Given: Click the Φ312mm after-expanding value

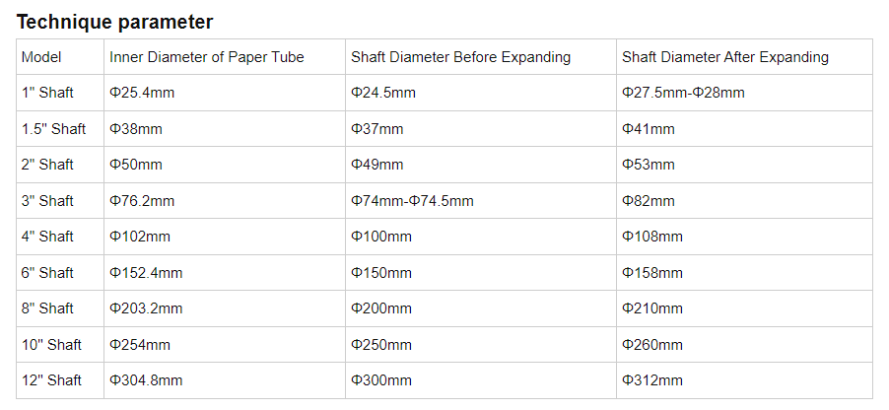Looking at the screenshot, I should click(651, 380).
